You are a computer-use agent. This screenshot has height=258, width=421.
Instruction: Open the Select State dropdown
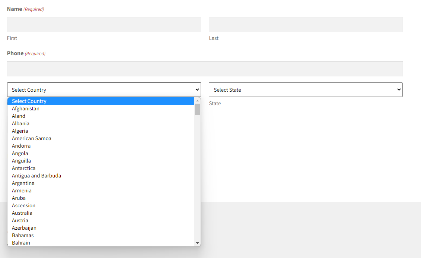(x=306, y=89)
